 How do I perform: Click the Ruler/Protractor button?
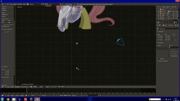click(7, 26)
